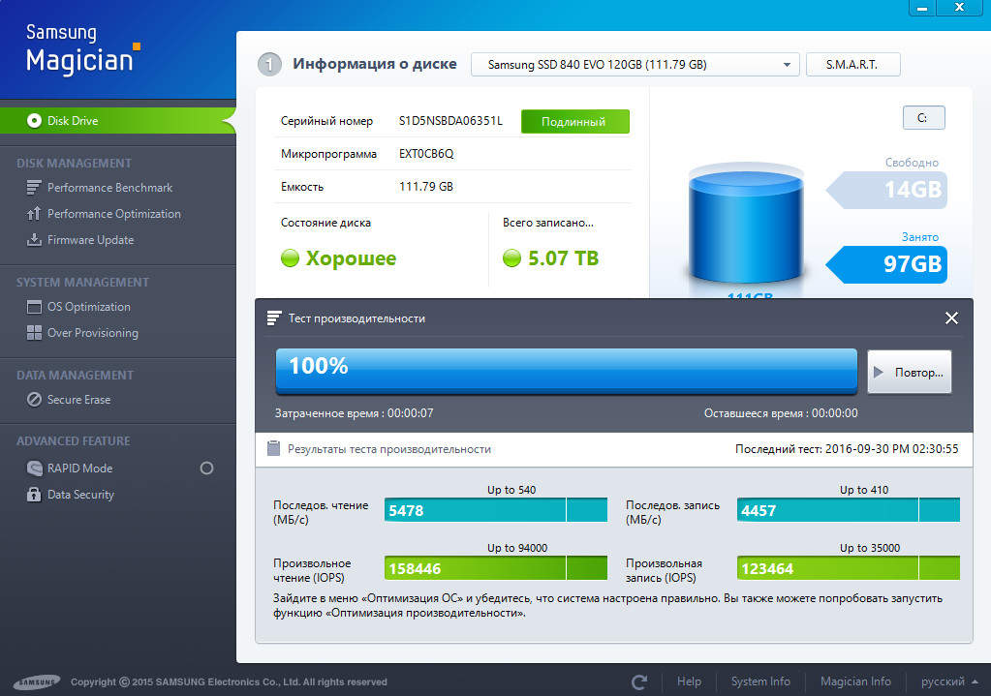Image resolution: width=991 pixels, height=696 pixels.
Task: Click the Secure Erase icon
Action: (x=34, y=400)
